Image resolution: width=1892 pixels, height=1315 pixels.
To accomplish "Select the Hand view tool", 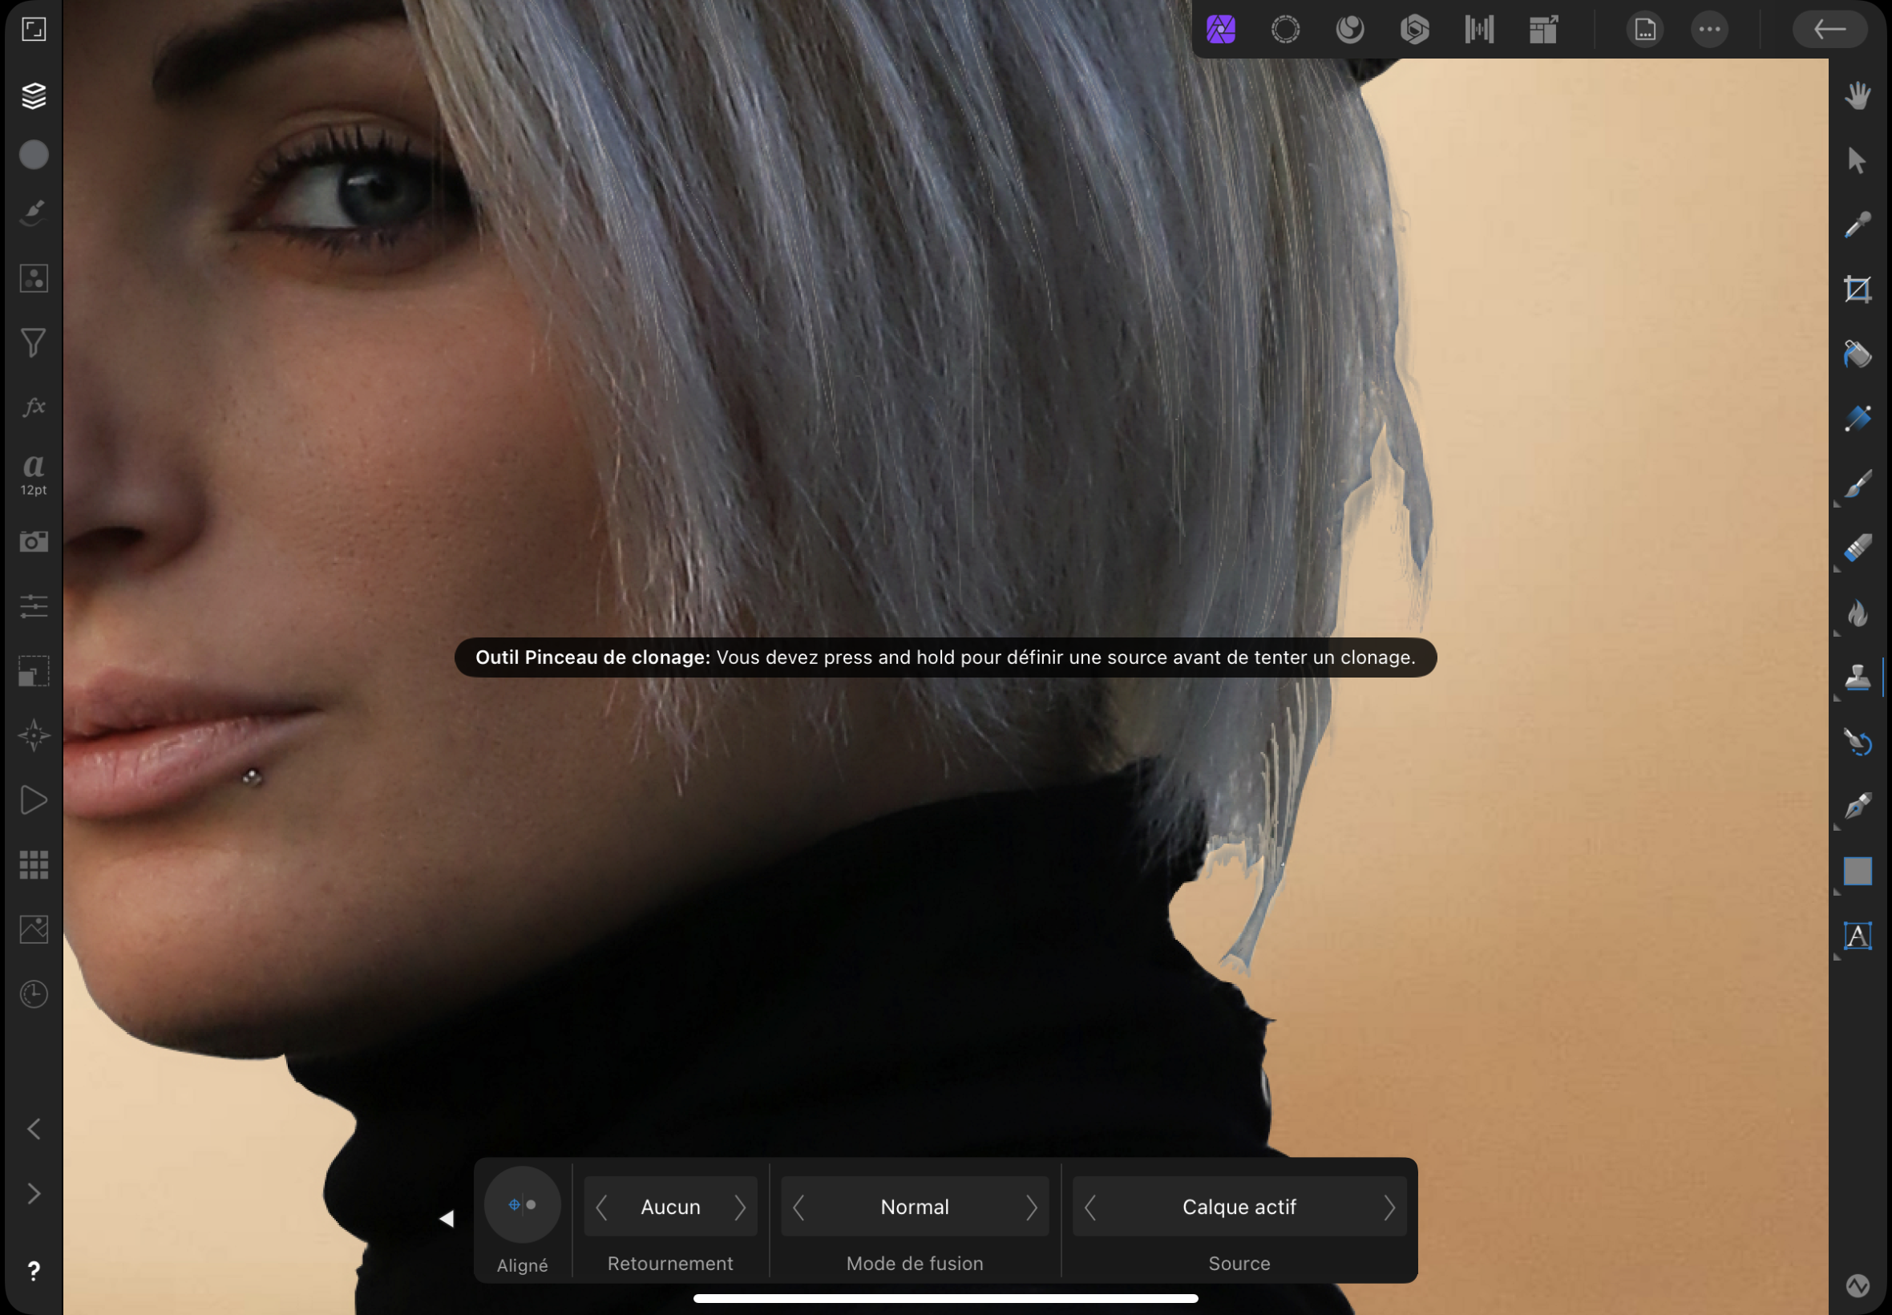I will [1858, 95].
